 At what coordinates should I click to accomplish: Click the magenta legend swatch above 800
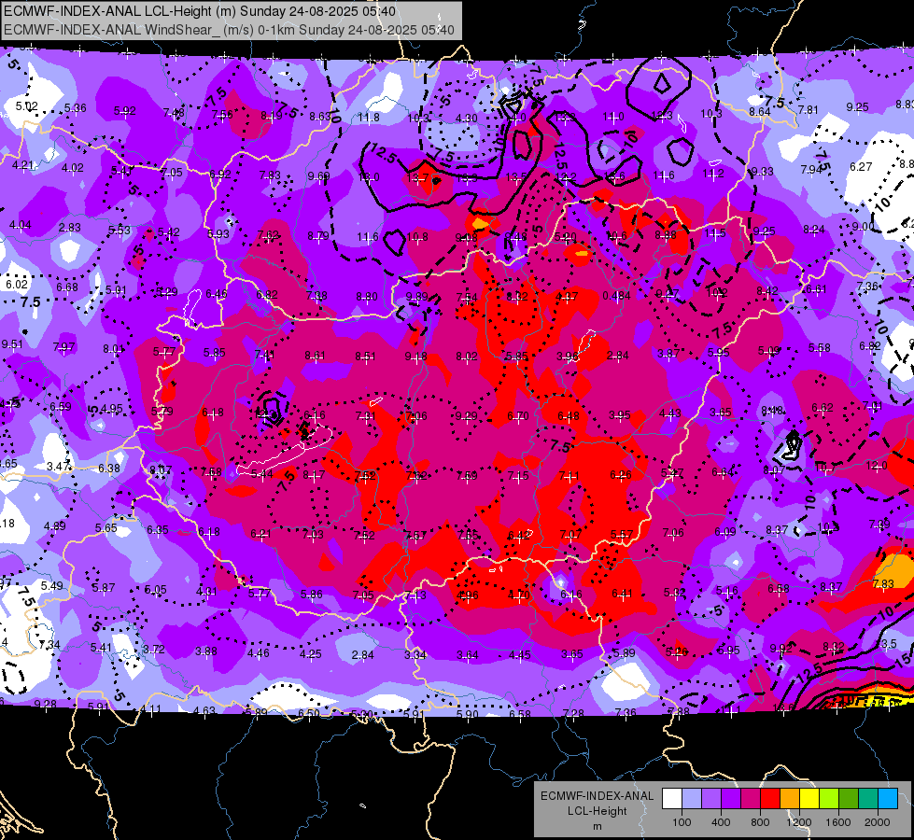751,799
